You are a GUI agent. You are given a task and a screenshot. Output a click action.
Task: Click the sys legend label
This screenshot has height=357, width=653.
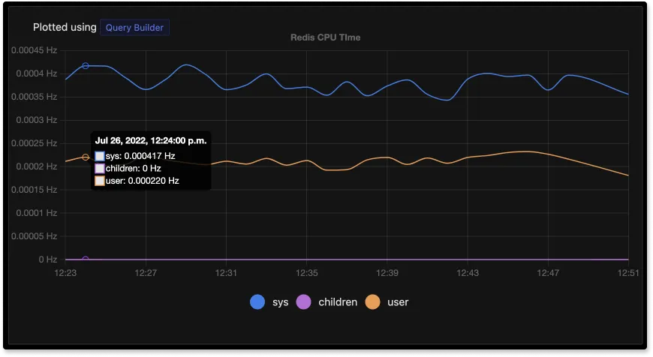[x=280, y=302]
